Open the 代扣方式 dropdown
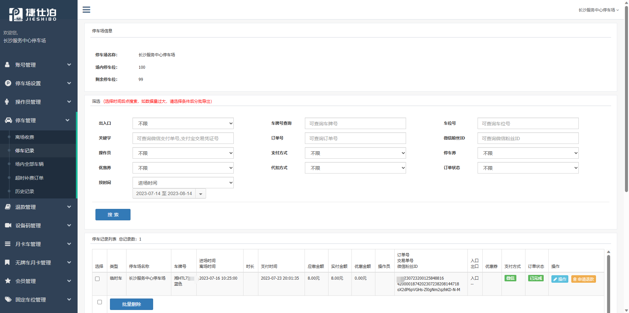629x313 pixels. pos(355,168)
